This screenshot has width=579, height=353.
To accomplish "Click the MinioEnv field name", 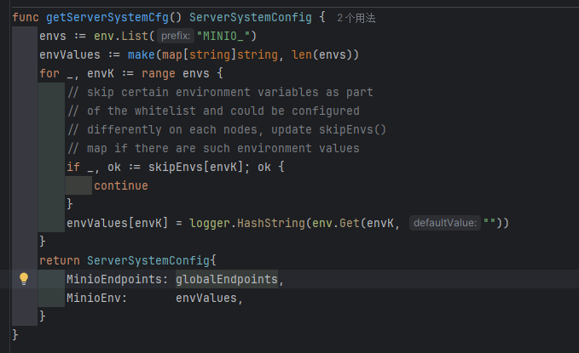I will point(96,298).
